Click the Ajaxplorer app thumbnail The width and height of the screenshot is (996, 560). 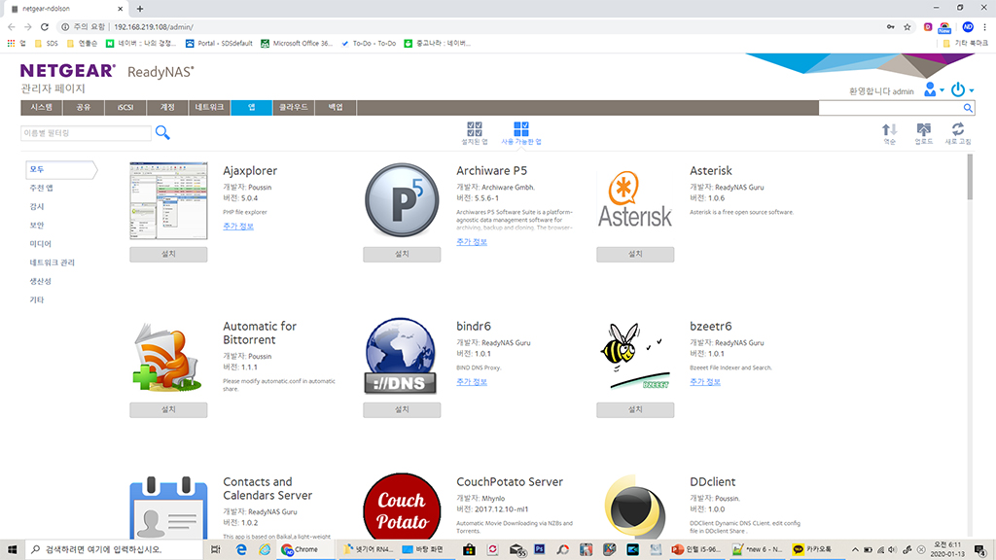click(x=168, y=200)
